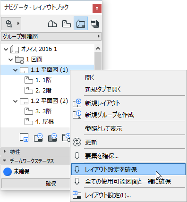Image resolution: width=187 pixels, height=202 pixels.
Task: Click the blue 未確保 status indicator
Action: pos(8,171)
